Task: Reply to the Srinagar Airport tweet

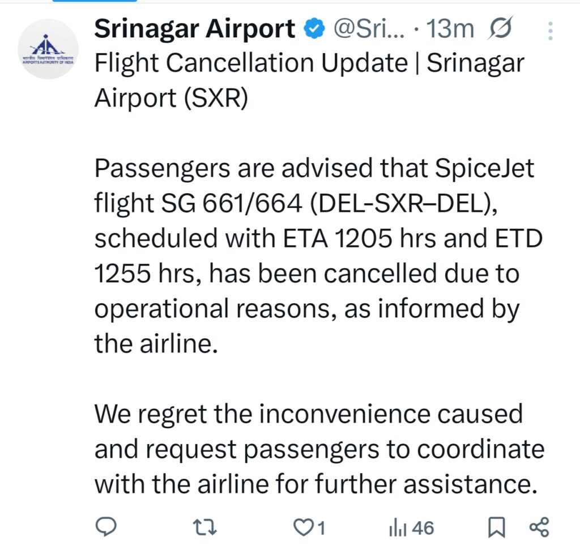Action: point(105,528)
